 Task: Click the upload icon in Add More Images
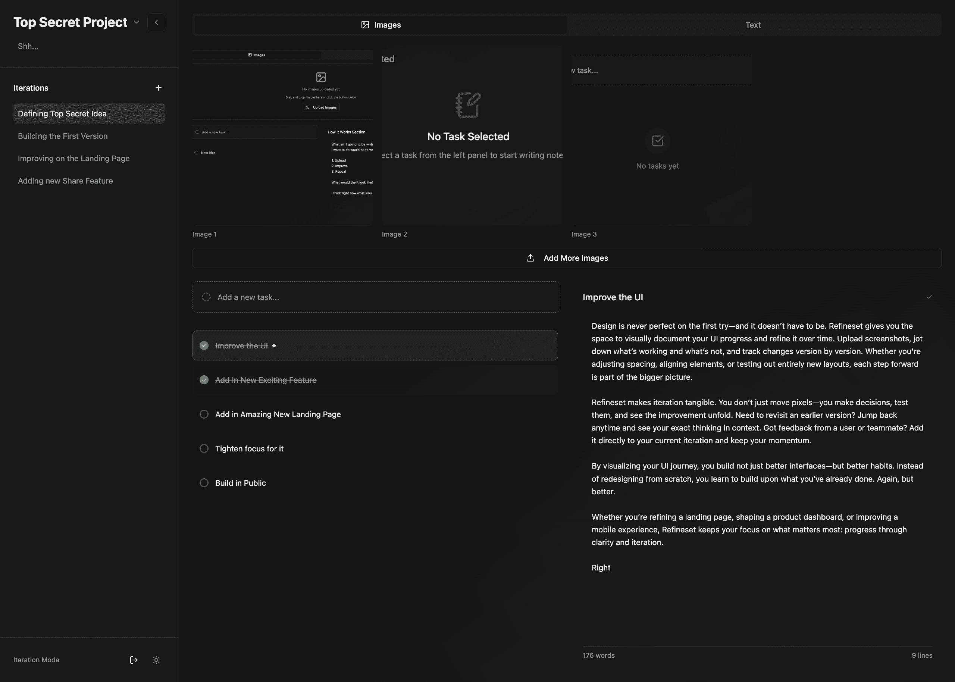coord(530,258)
